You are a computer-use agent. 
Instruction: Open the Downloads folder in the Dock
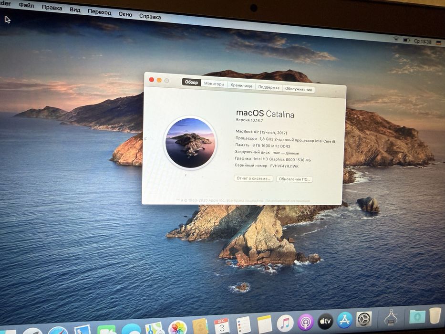(417, 316)
